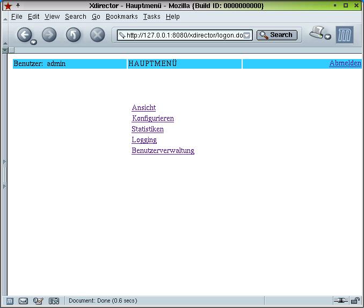Click the Navigator icon in status bar
Viewport: 364px width, 308px height.
(x=10, y=301)
